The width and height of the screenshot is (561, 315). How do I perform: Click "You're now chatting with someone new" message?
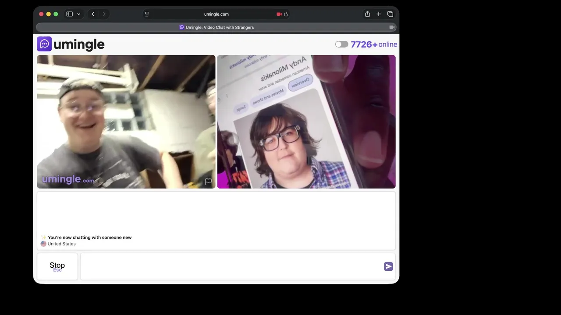(x=89, y=238)
